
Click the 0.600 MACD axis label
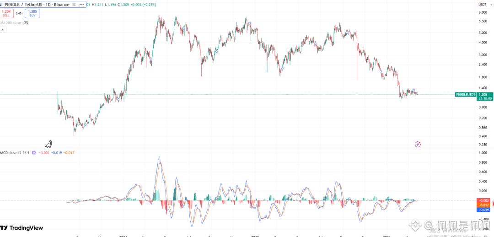tap(483, 172)
